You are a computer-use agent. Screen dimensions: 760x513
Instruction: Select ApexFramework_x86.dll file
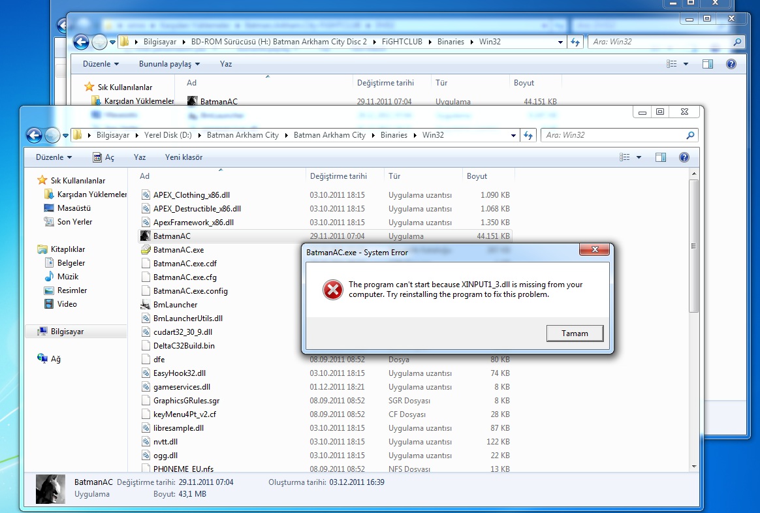(193, 223)
